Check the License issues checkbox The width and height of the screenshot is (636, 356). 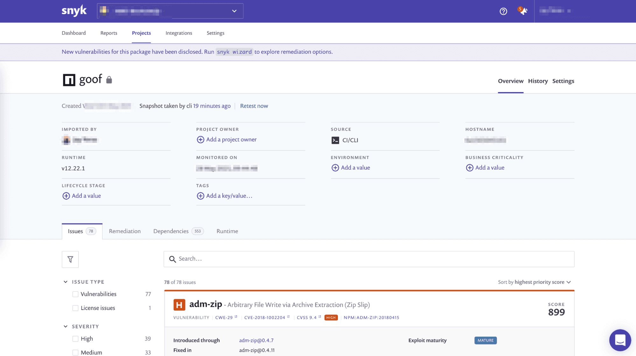point(75,308)
